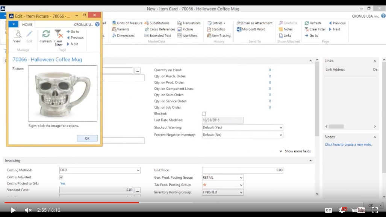Open Cross References in the ribbon
Image resolution: width=386 pixels, height=217 pixels.
[160, 29]
